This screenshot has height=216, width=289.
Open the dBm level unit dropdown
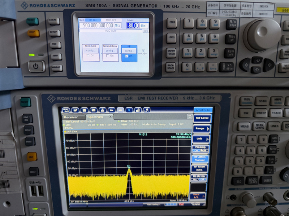(x=143, y=26)
